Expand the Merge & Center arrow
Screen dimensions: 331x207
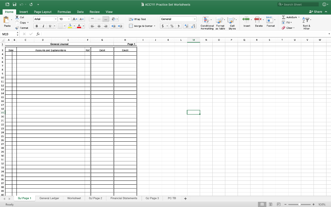pyautogui.click(x=155, y=26)
